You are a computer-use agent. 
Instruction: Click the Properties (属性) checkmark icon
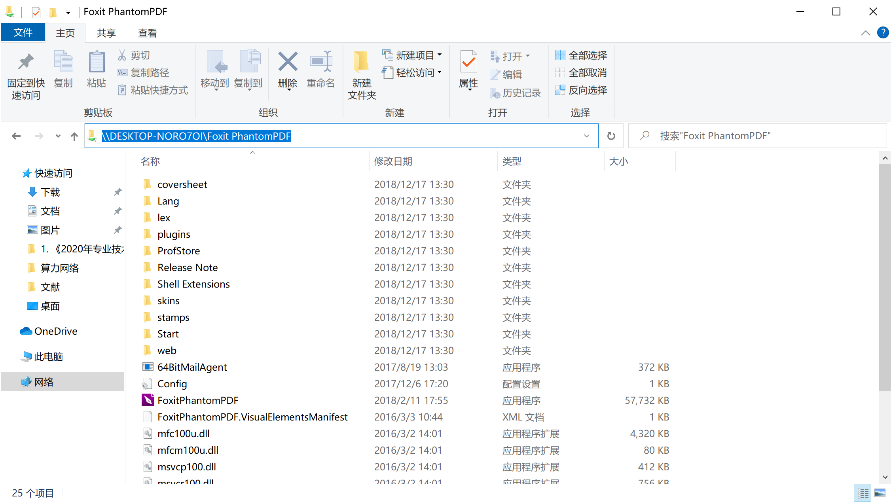point(468,63)
